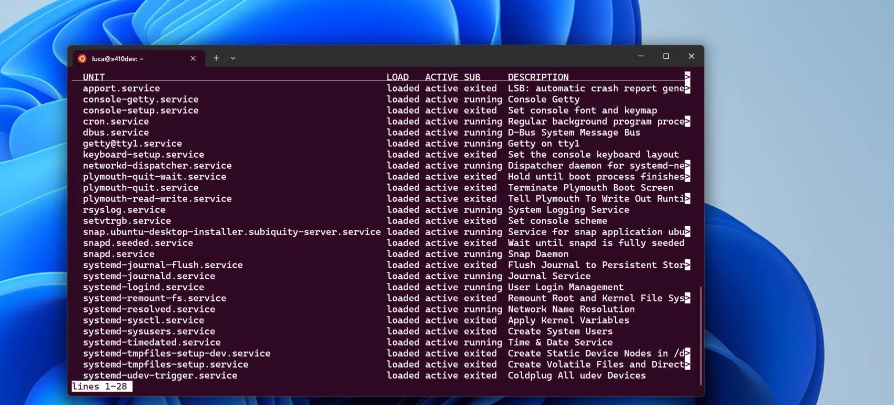Click console-setup.service unit name

tap(140, 110)
